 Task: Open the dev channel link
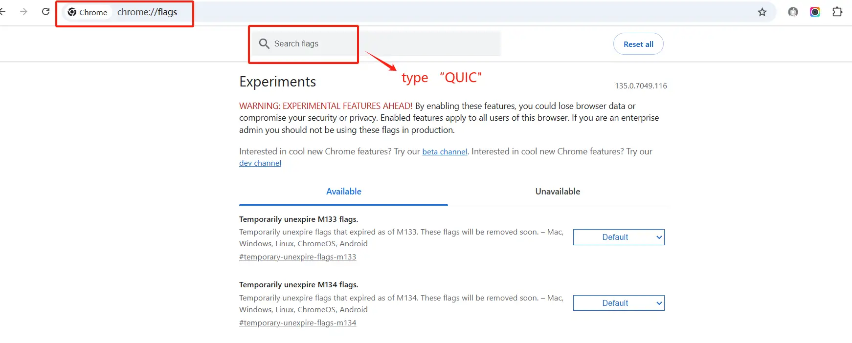point(260,163)
